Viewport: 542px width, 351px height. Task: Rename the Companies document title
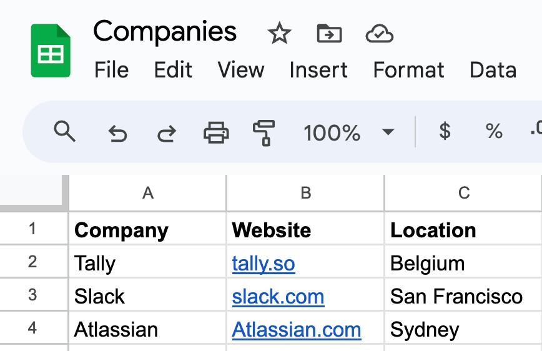point(165,32)
